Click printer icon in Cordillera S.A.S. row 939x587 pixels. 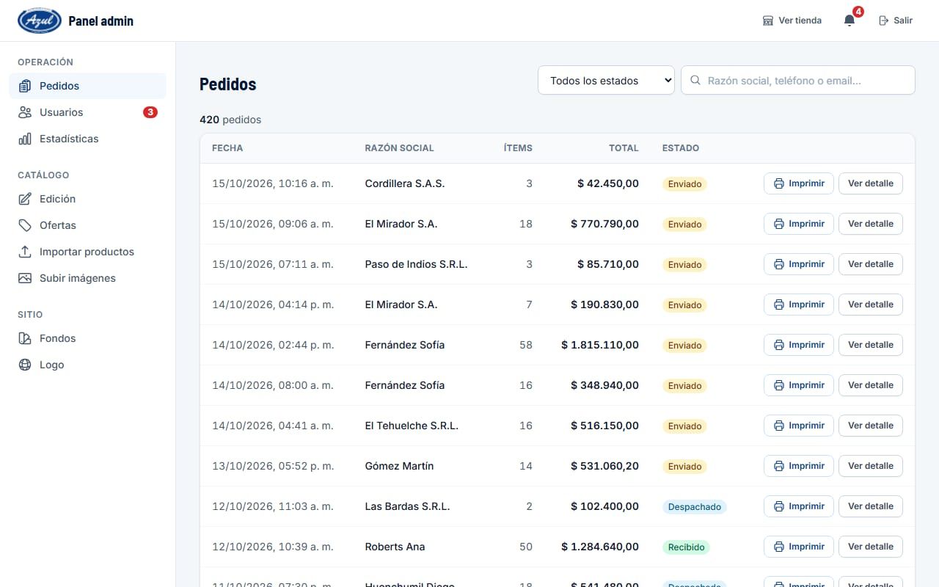point(779,183)
